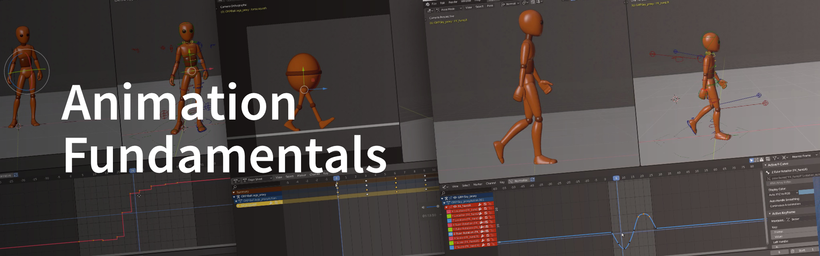Click the Pose menu in viewport header
Viewport: 820px width, 256px height.
pyautogui.click(x=490, y=6)
